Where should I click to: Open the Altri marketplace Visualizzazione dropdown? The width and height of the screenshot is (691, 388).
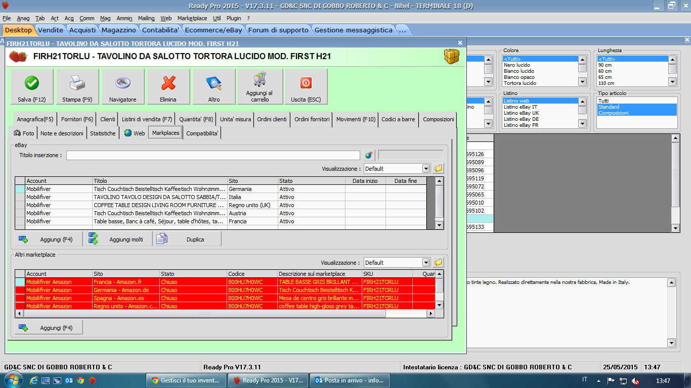[x=426, y=263]
